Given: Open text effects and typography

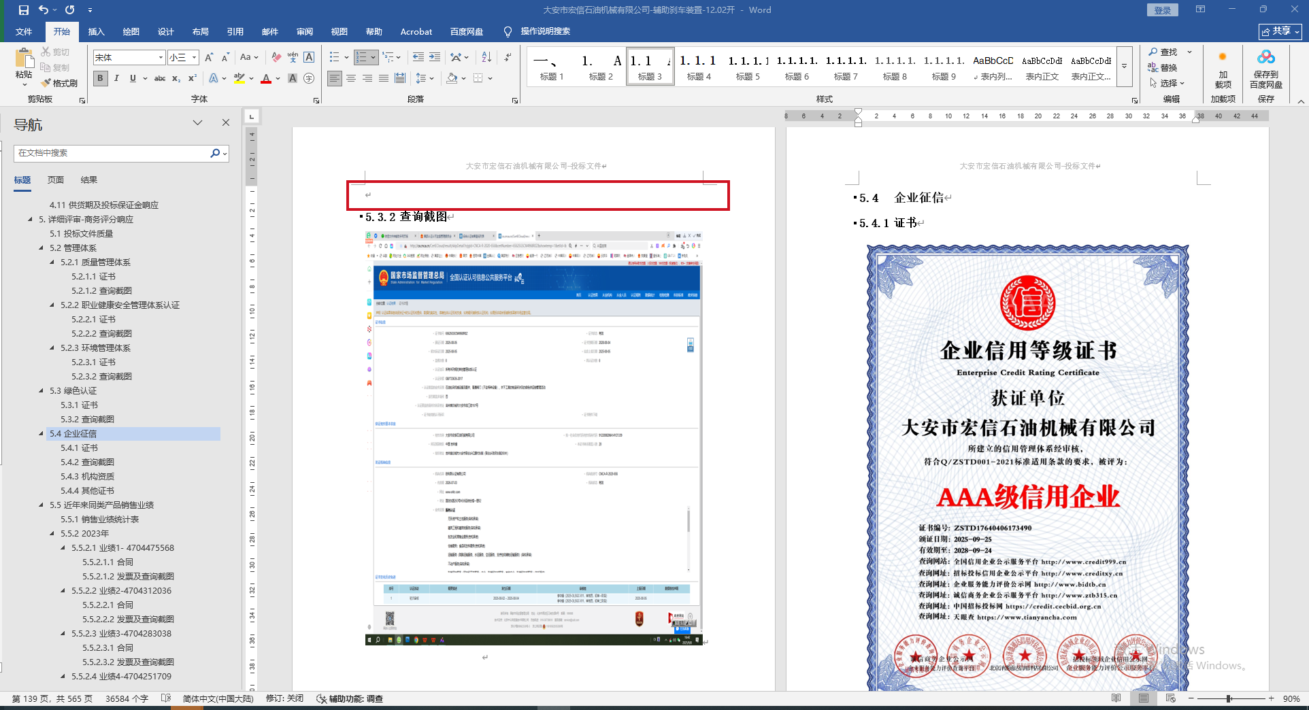Looking at the screenshot, I should (x=214, y=78).
